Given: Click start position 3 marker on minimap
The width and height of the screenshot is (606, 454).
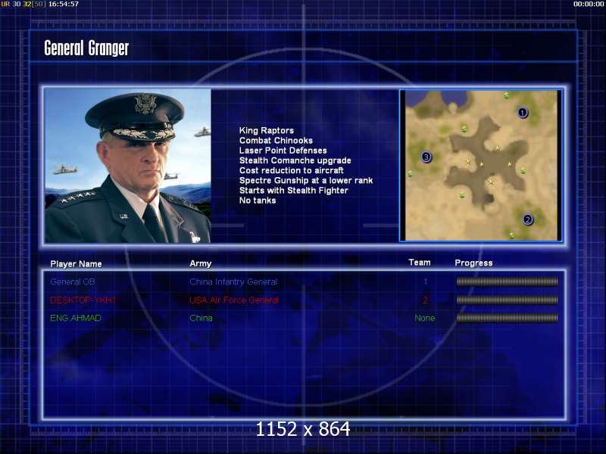Looking at the screenshot, I should [426, 157].
